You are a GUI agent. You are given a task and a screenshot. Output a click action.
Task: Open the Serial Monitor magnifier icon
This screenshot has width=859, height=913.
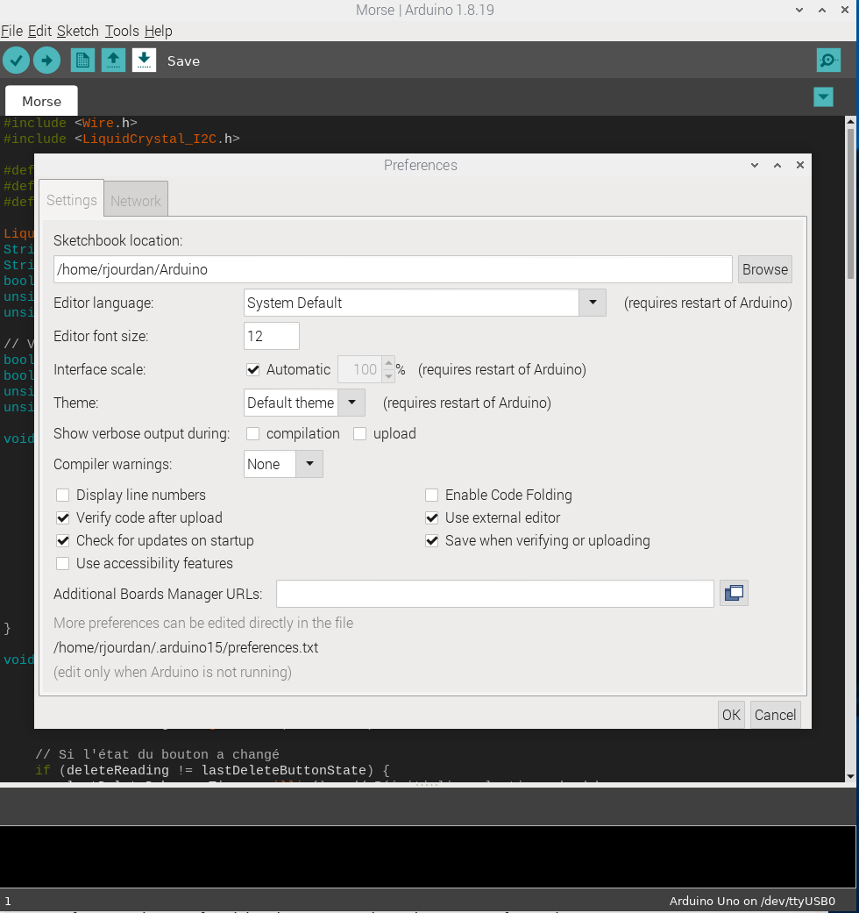click(828, 60)
